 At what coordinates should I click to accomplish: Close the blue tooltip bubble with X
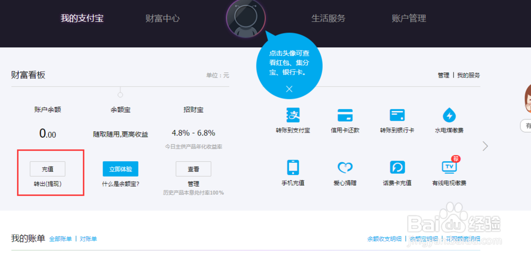tap(289, 89)
